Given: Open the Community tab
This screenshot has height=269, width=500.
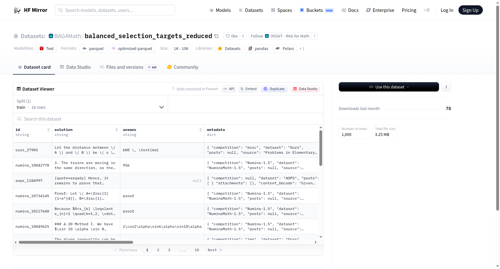Looking at the screenshot, I should click(x=182, y=67).
